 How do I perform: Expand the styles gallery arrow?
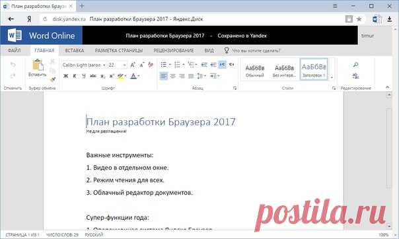[332, 77]
